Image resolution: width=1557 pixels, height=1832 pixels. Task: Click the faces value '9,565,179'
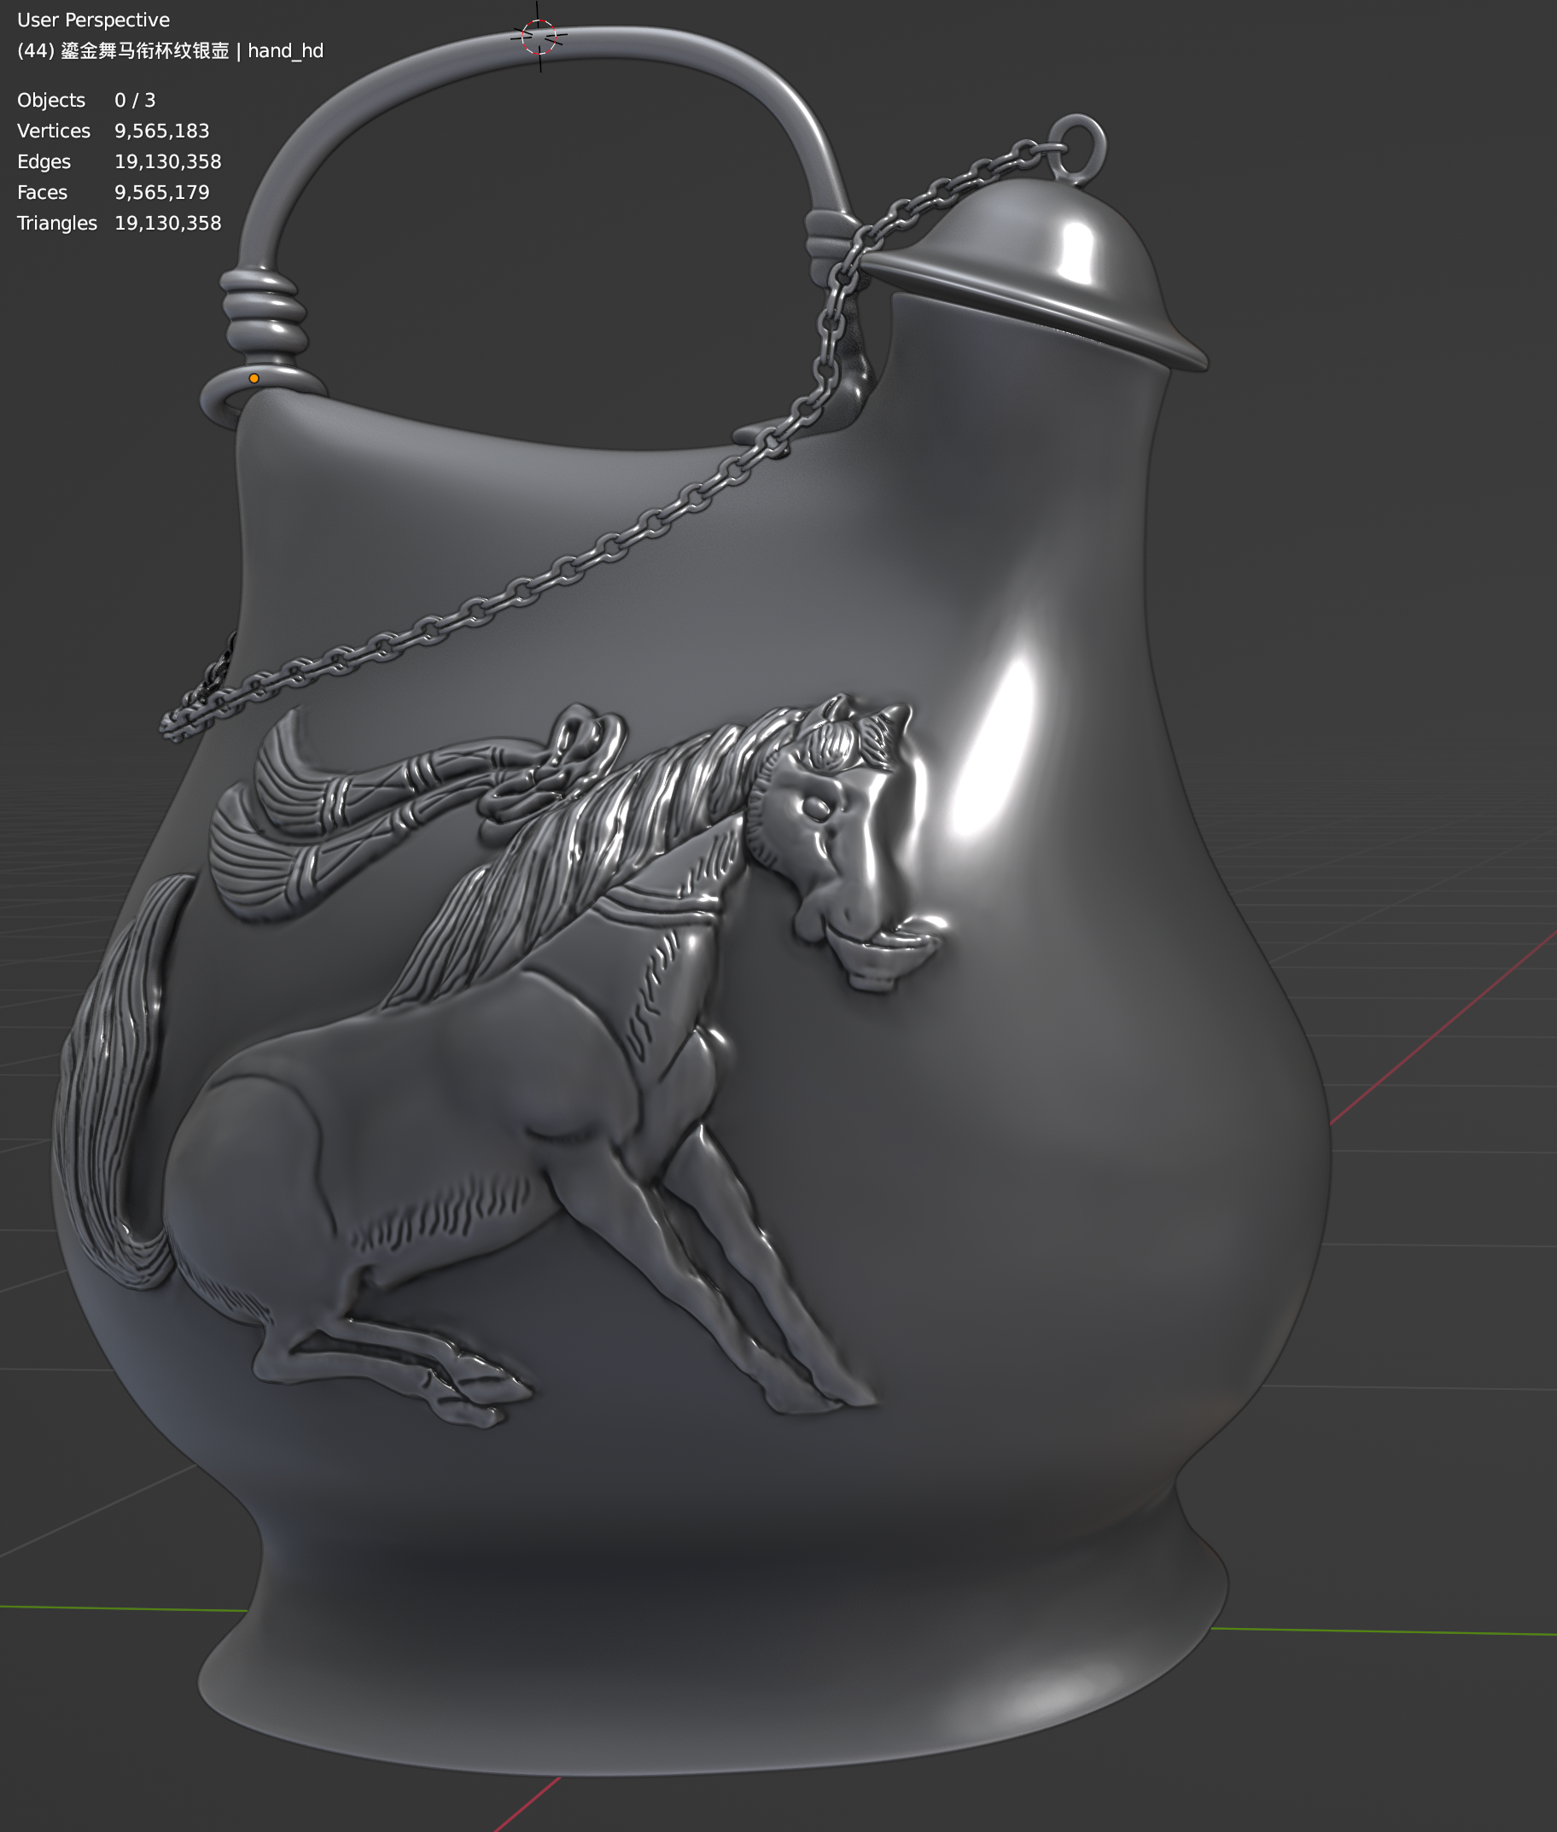tap(161, 192)
